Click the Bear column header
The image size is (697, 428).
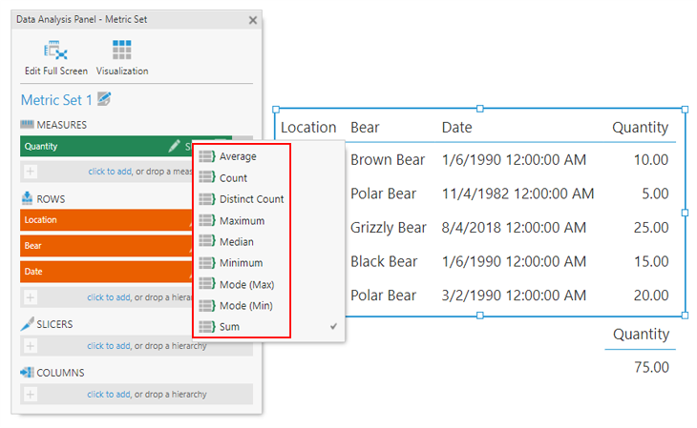[x=365, y=128]
